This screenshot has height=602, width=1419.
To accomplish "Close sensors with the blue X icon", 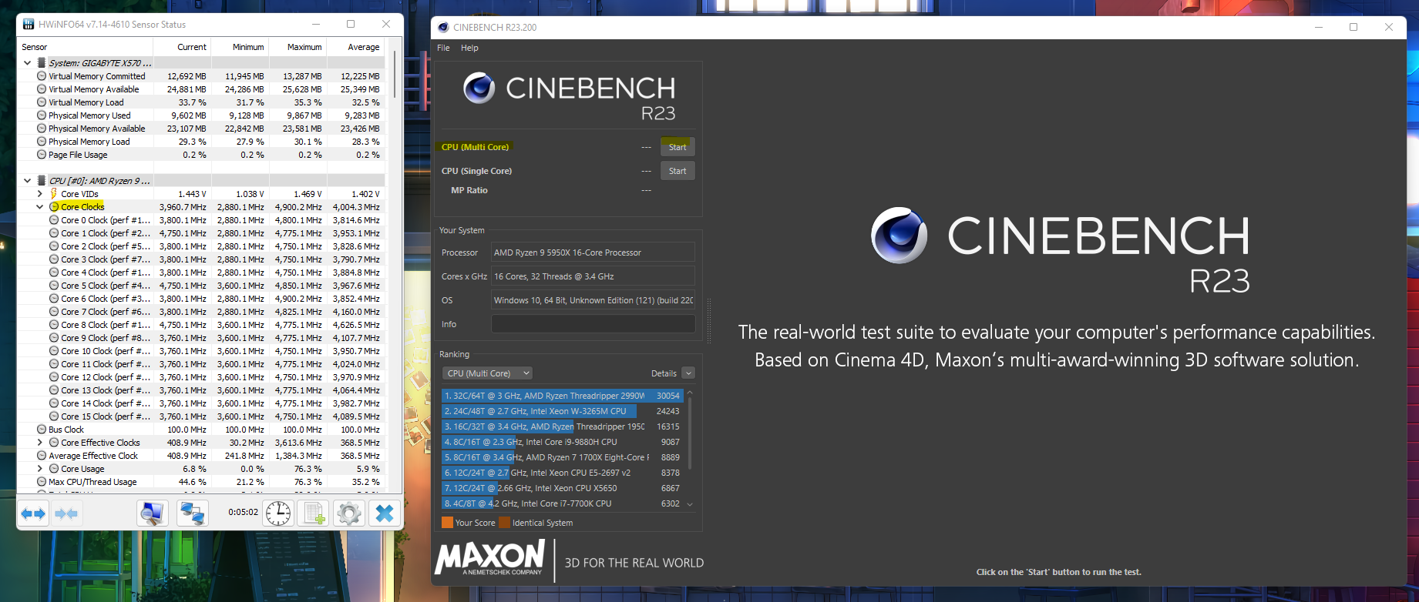I will coord(385,513).
